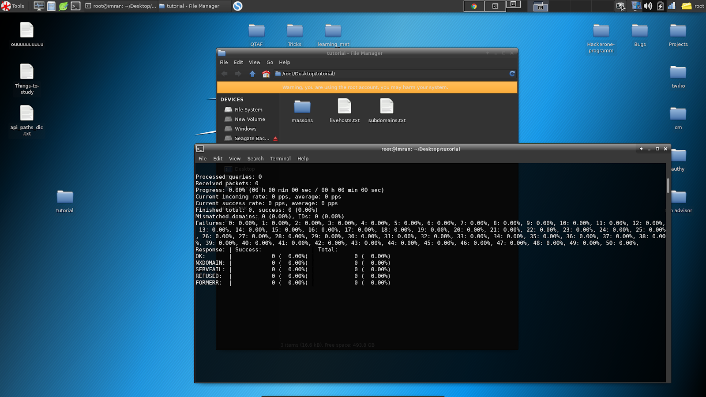
Task: Open the terminal Help menu
Action: coord(303,159)
